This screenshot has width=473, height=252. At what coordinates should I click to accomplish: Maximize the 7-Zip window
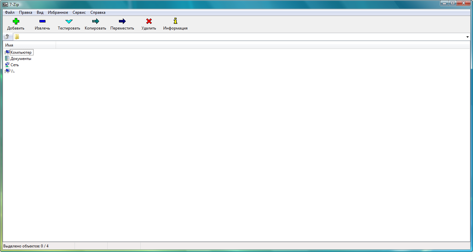tap(453, 3)
